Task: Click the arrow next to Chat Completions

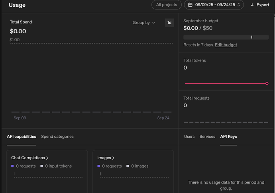Action: pyautogui.click(x=47, y=158)
